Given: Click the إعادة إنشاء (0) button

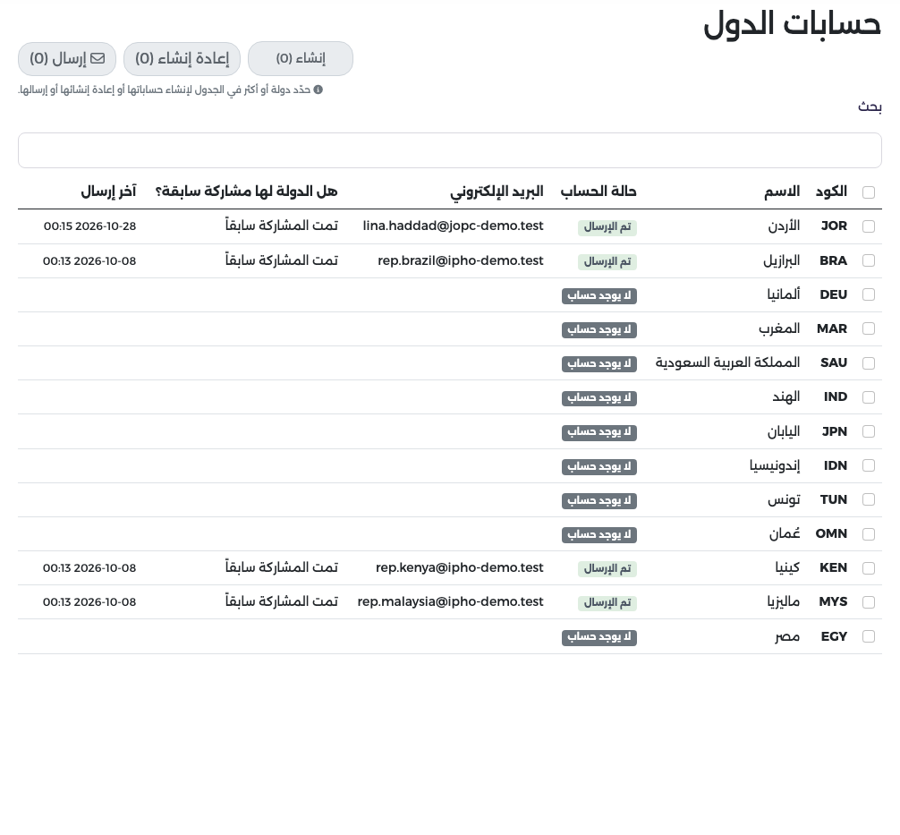Looking at the screenshot, I should pyautogui.click(x=182, y=58).
